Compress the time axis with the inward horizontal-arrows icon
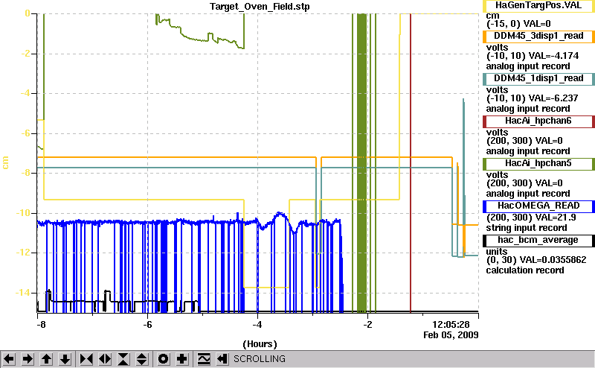595x368 pixels. (86, 359)
